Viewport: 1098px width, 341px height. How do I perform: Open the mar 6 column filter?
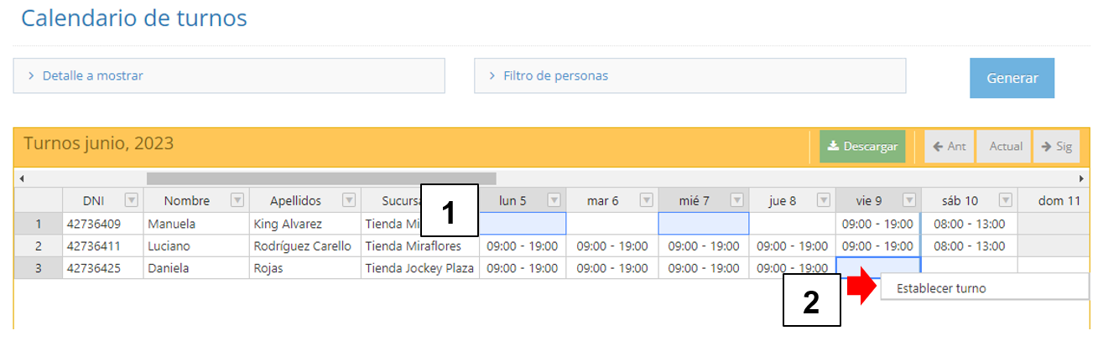[646, 200]
